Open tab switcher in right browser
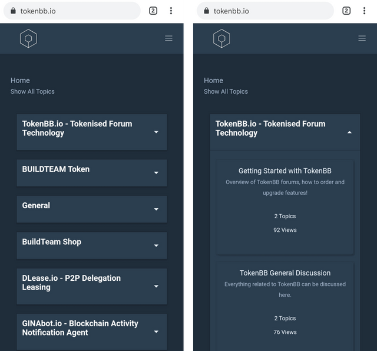This screenshot has height=351, width=377. click(x=346, y=11)
